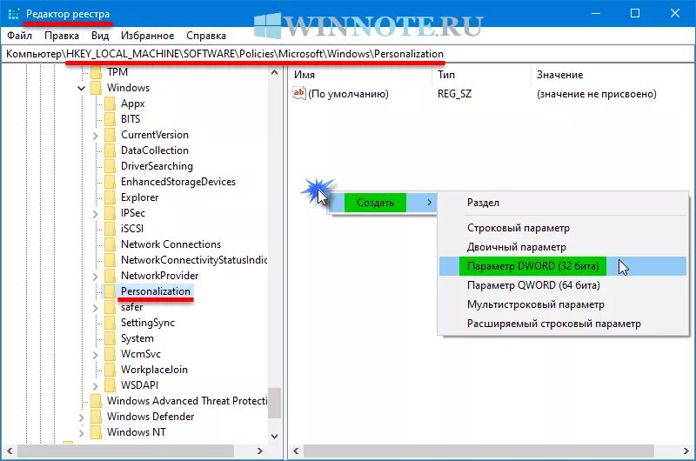Screen dimensions: 696x461
Task: Expand the WcmSvc key
Action: pyautogui.click(x=95, y=355)
